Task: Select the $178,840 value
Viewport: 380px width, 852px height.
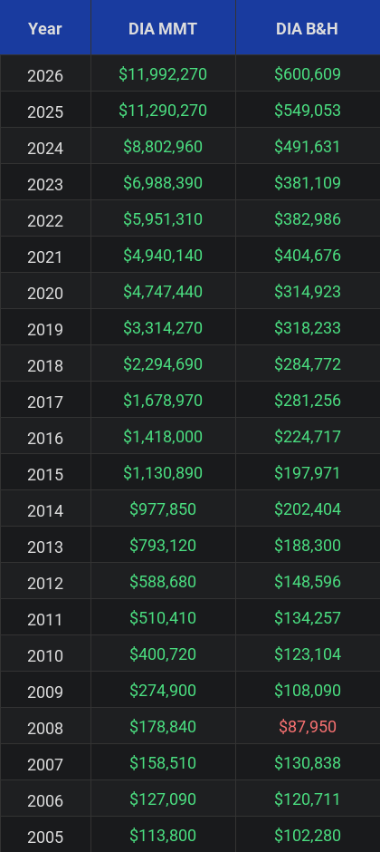Action: click(163, 727)
